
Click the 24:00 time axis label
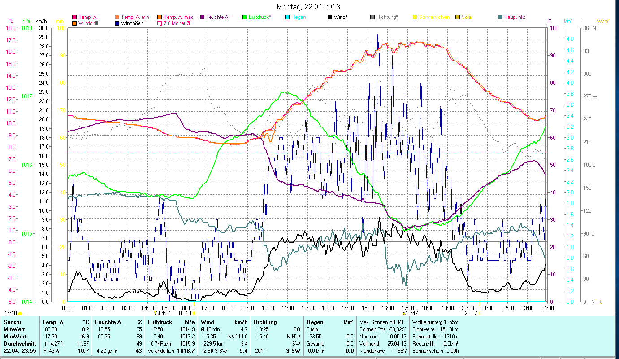point(547,308)
